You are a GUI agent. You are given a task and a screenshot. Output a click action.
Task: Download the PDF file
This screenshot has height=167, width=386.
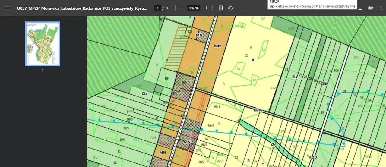pos(360,8)
